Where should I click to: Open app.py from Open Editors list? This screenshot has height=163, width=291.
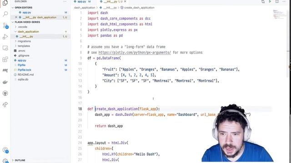pos(27,12)
